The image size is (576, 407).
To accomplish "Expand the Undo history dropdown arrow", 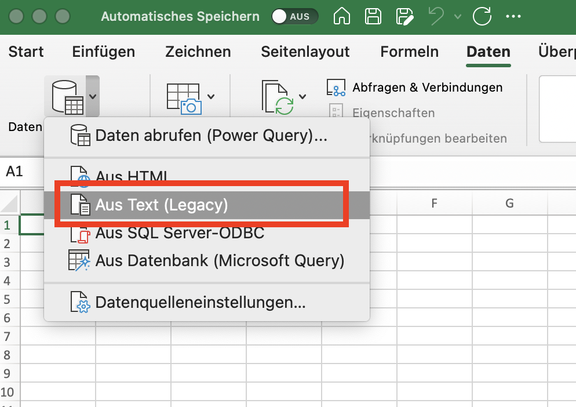I will 458,16.
